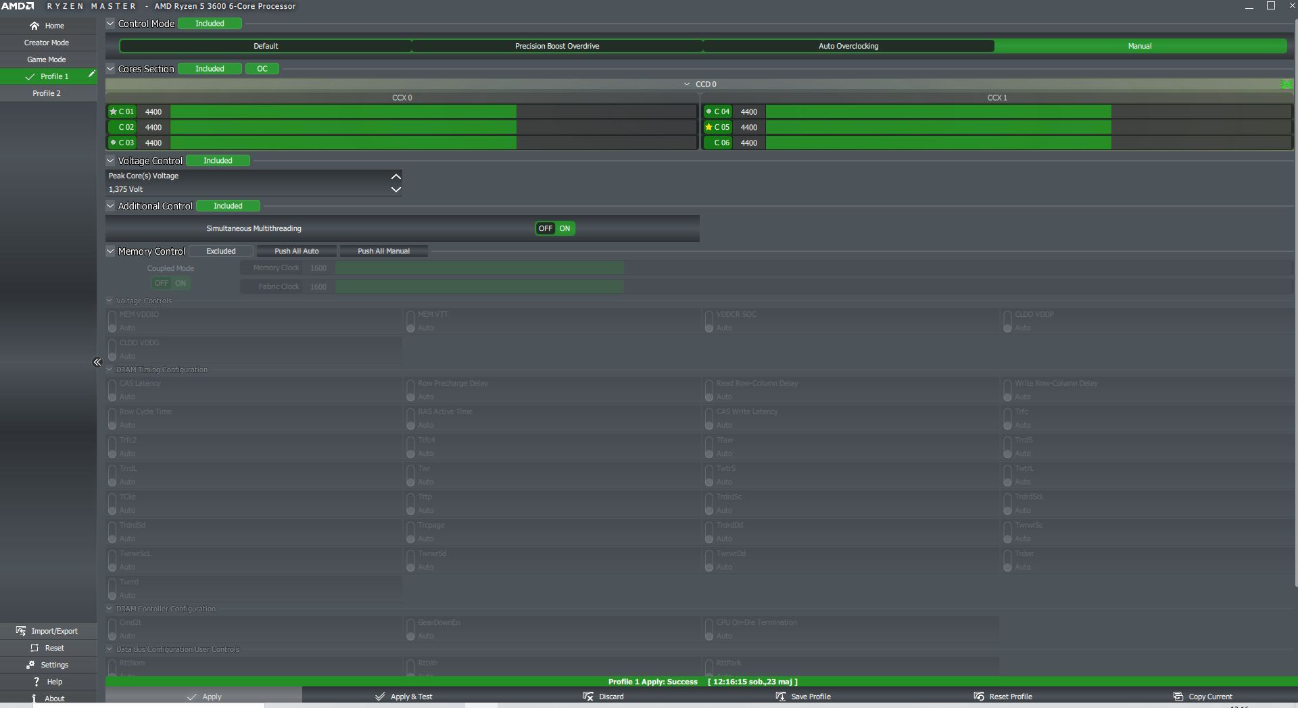Click the green group icon on CCD 0 bar
This screenshot has height=708, width=1298.
click(x=1287, y=84)
